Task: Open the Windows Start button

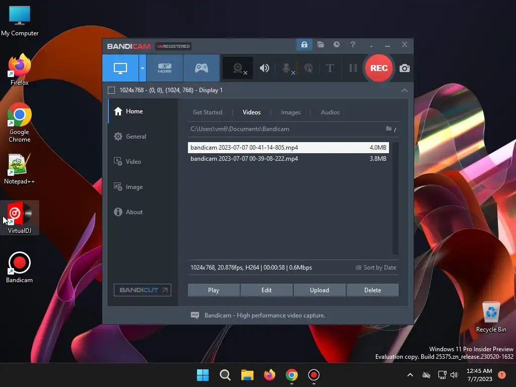Action: 203,375
